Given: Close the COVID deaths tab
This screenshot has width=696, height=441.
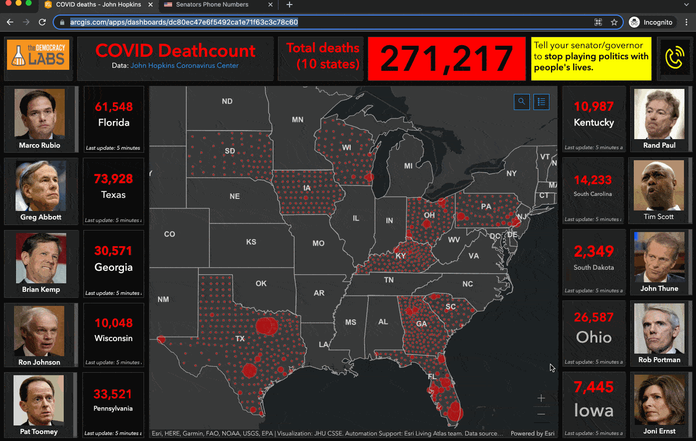Looking at the screenshot, I should click(151, 5).
